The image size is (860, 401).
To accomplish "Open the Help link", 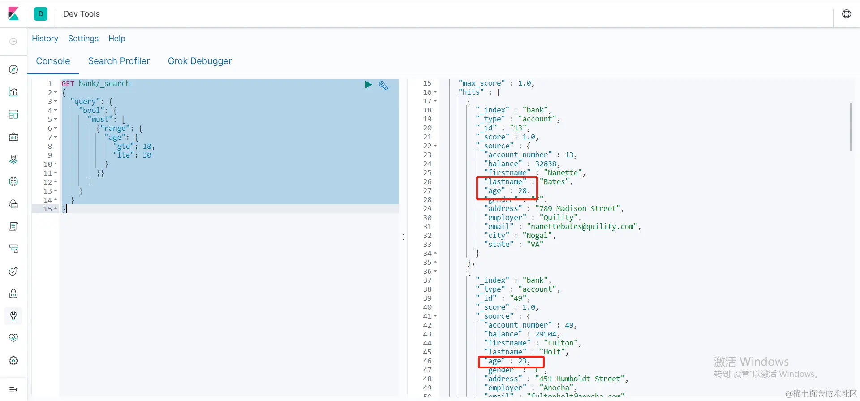I will click(117, 39).
